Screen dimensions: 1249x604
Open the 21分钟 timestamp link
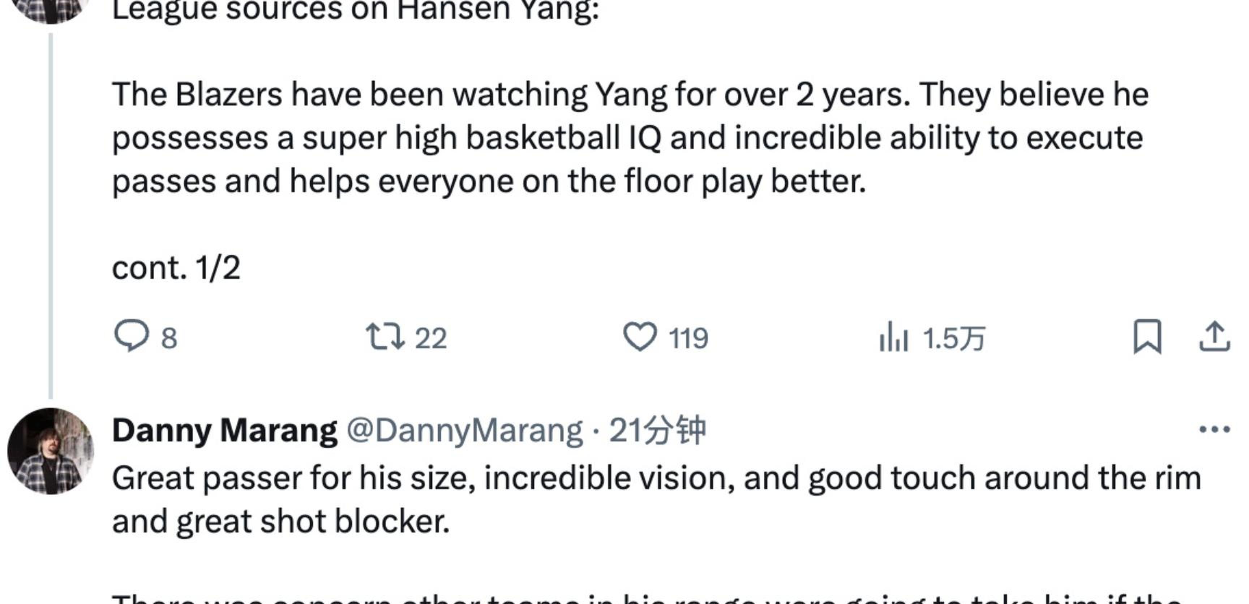tap(657, 431)
